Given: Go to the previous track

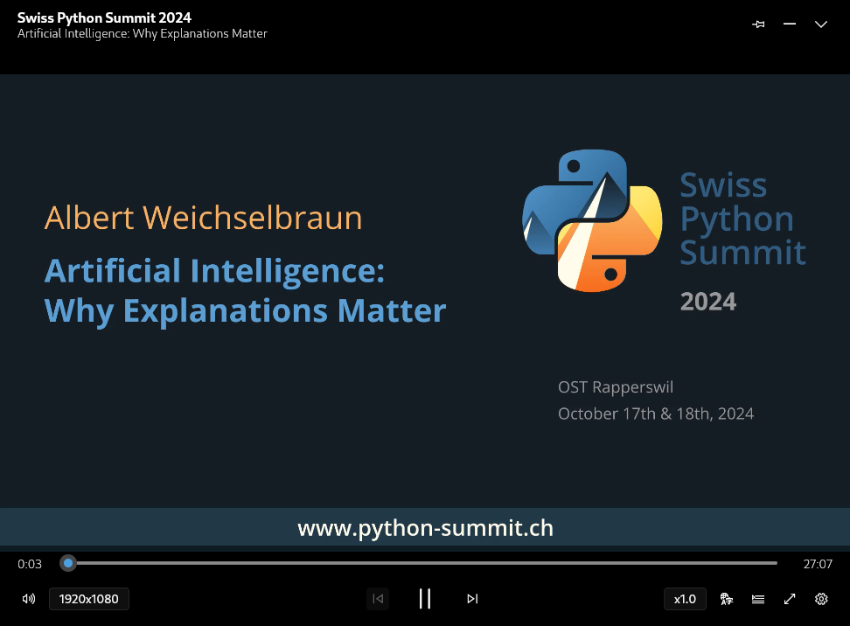Looking at the screenshot, I should (378, 599).
